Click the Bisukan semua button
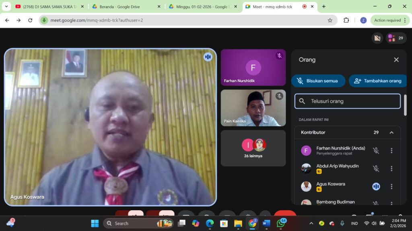The width and height of the screenshot is (412, 231). (318, 81)
